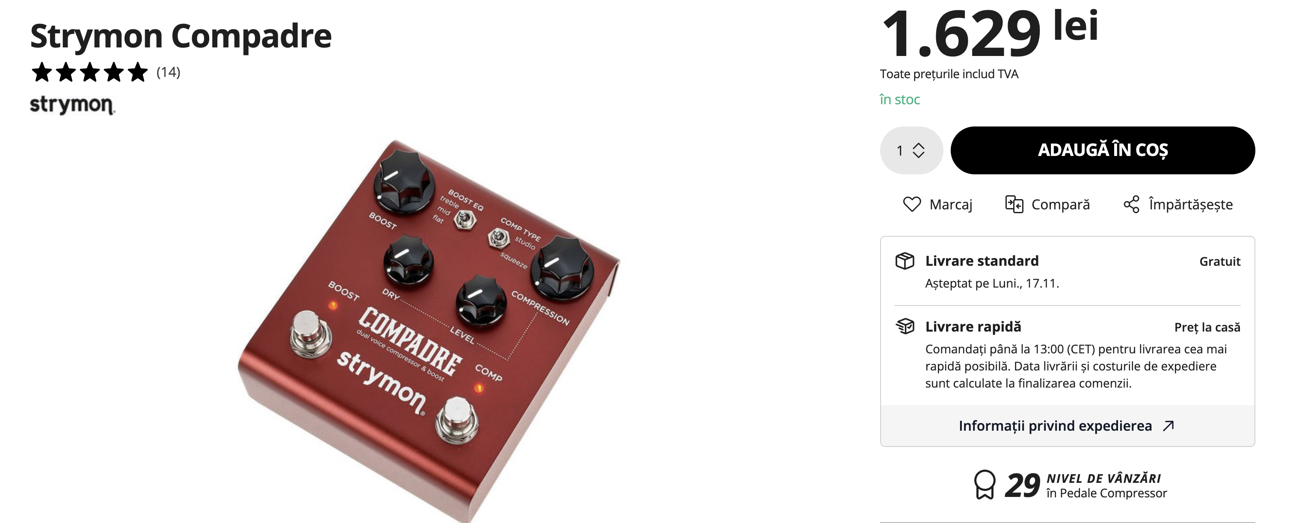Click the Livrare standard package icon
The width and height of the screenshot is (1299, 523).
(905, 261)
